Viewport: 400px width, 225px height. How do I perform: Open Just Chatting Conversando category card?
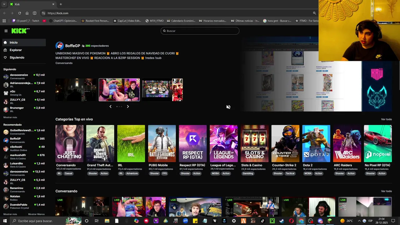69,143
